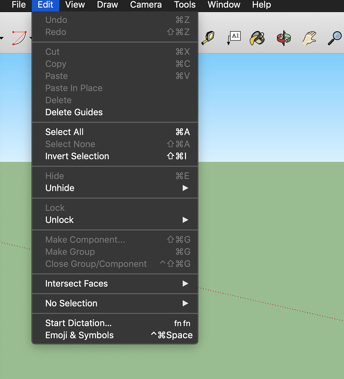Open the Intersect Faces submenu
344x379 pixels.
(x=77, y=283)
